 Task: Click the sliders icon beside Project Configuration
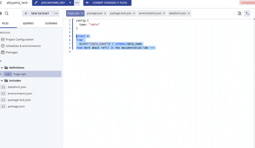pyautogui.click(x=3, y=39)
